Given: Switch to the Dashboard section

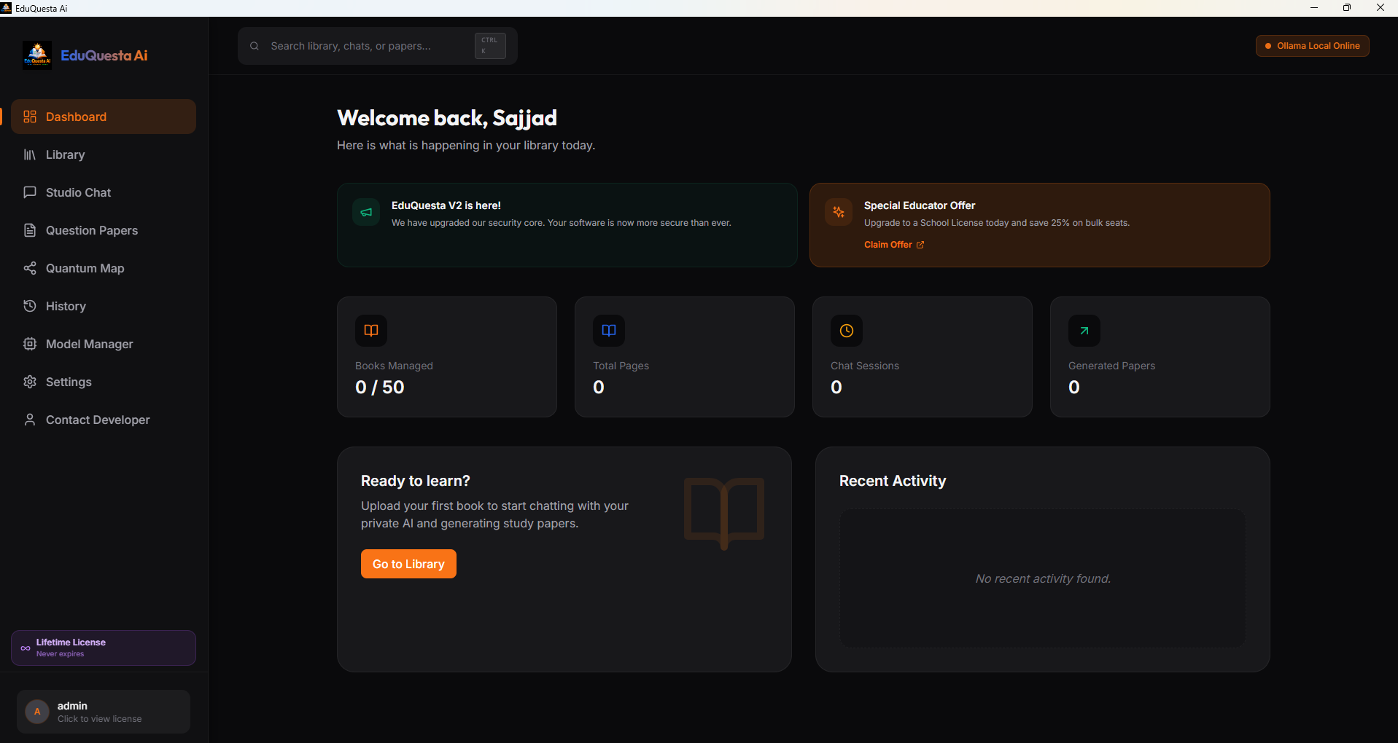Looking at the screenshot, I should tap(76, 117).
